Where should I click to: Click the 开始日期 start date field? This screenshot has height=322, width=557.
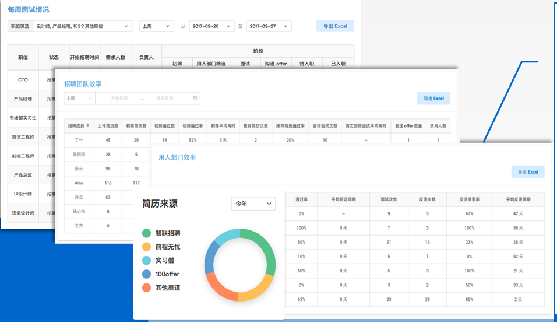[119, 99]
